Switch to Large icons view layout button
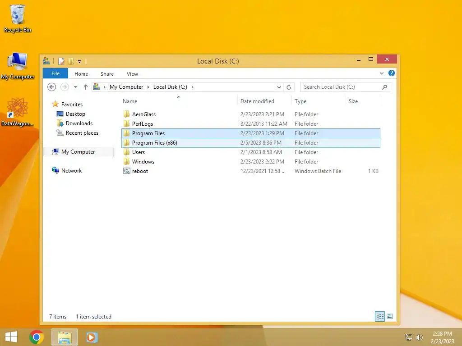Viewport: 462px width, 346px height. tap(390, 317)
